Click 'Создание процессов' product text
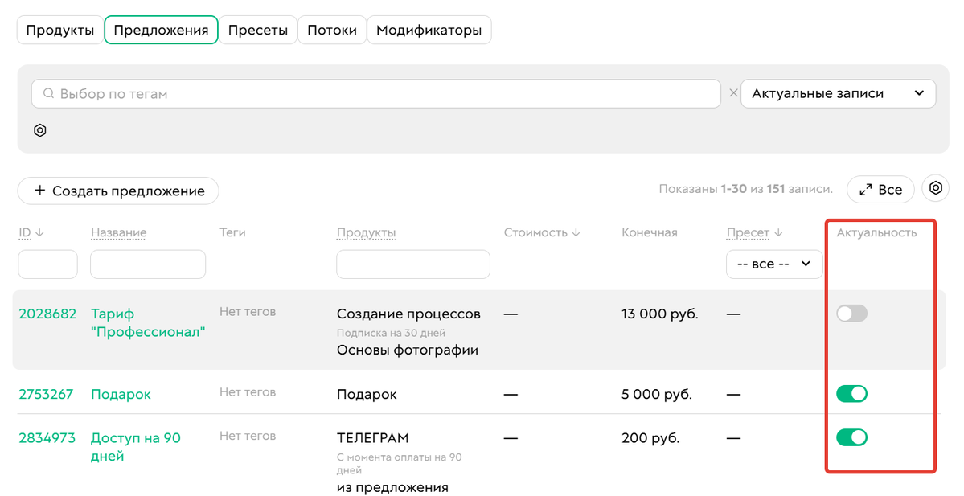This screenshot has height=496, width=964. point(408,314)
